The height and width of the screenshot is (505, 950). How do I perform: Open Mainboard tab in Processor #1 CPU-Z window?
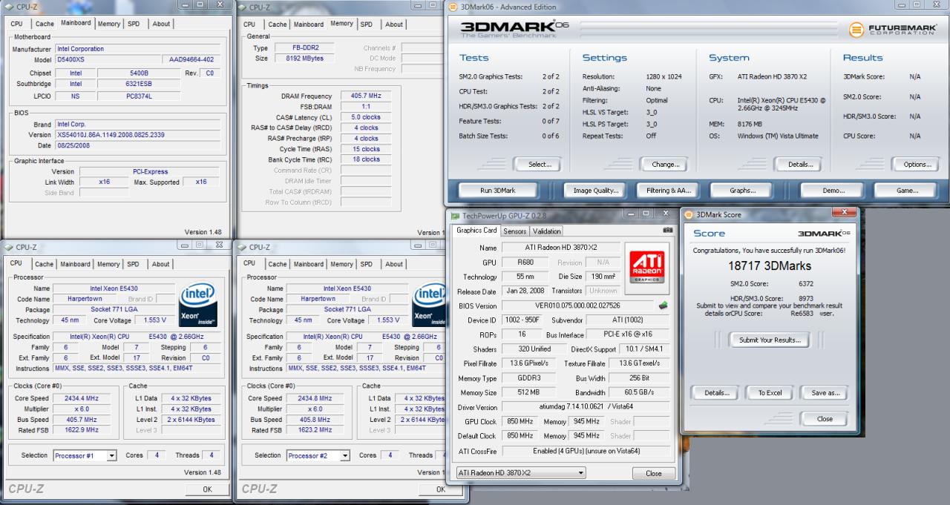point(75,264)
